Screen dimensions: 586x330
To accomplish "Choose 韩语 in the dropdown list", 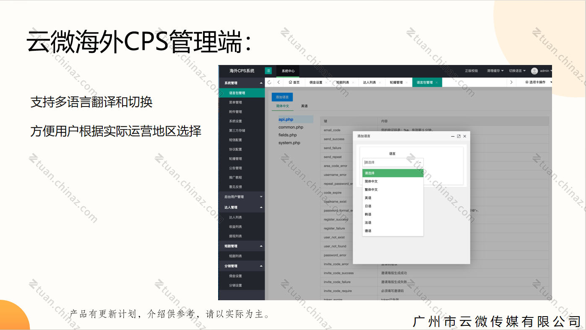I will (x=393, y=214).
